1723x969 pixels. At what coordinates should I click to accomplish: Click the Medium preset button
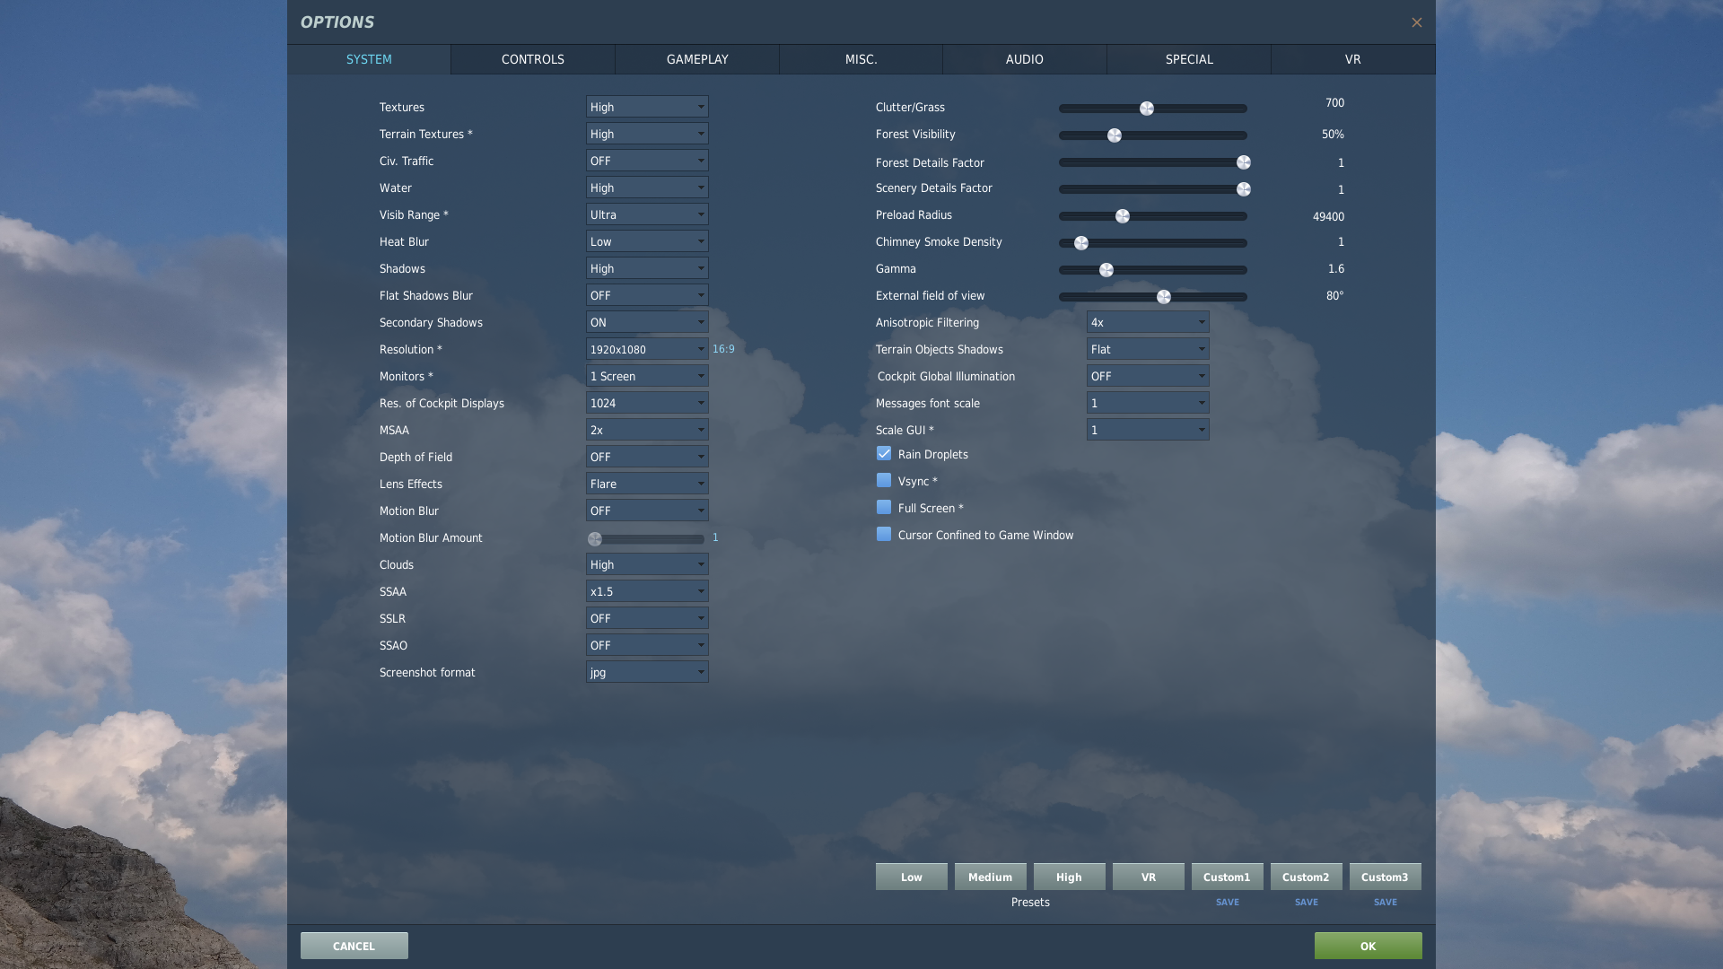click(x=989, y=876)
